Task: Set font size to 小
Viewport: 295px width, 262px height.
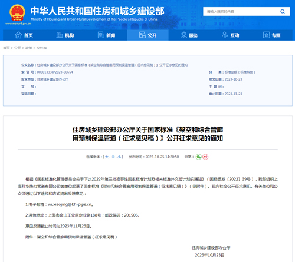Action: pyautogui.click(x=119, y=157)
